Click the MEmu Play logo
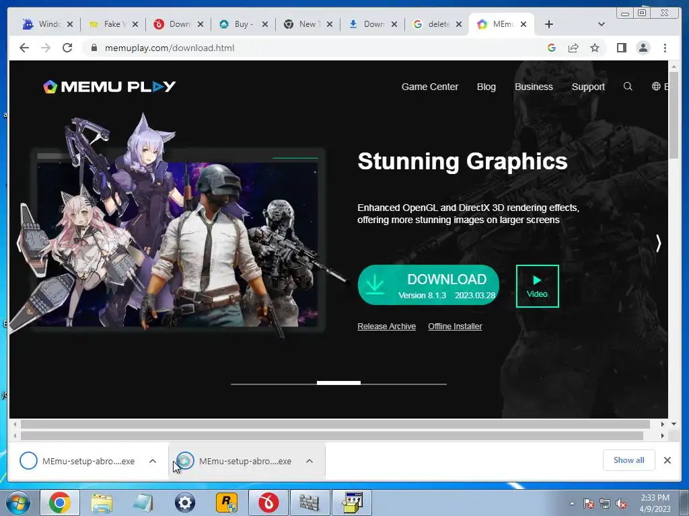689x516 pixels. (x=110, y=87)
